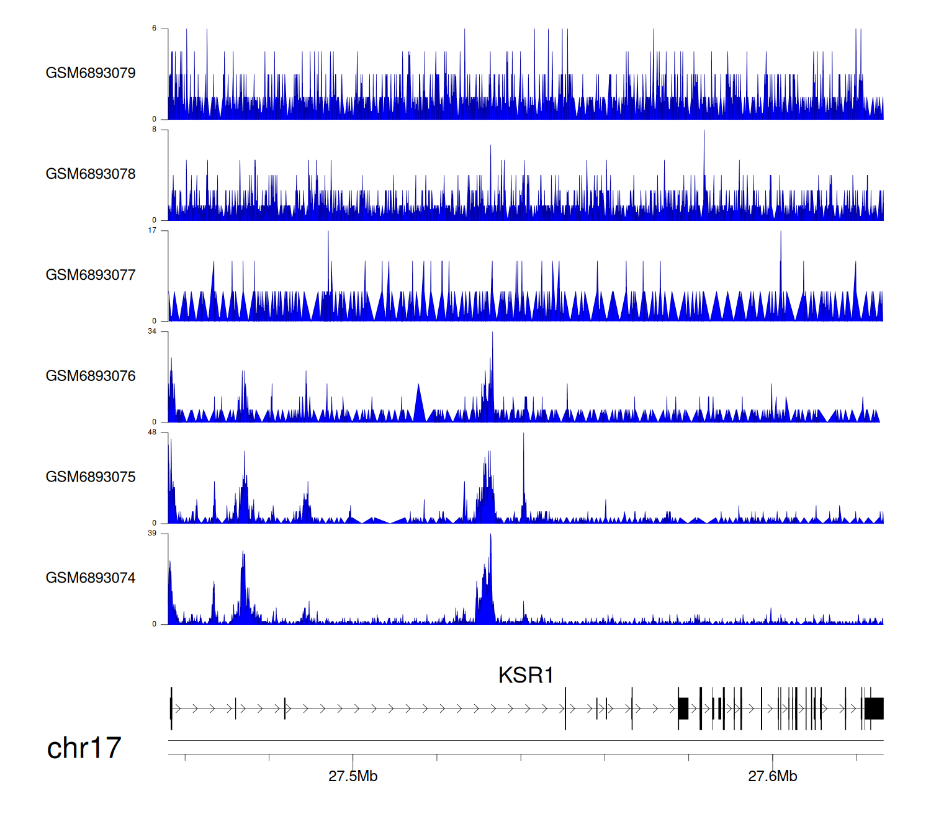Click the y-axis maximum value 17
This screenshot has width=931, height=819.
pos(152,230)
